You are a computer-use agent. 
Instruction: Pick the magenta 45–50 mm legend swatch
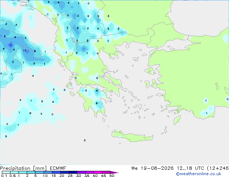coord(106,172)
